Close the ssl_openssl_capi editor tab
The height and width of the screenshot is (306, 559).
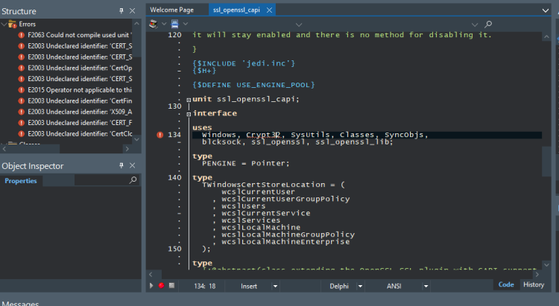[270, 10]
